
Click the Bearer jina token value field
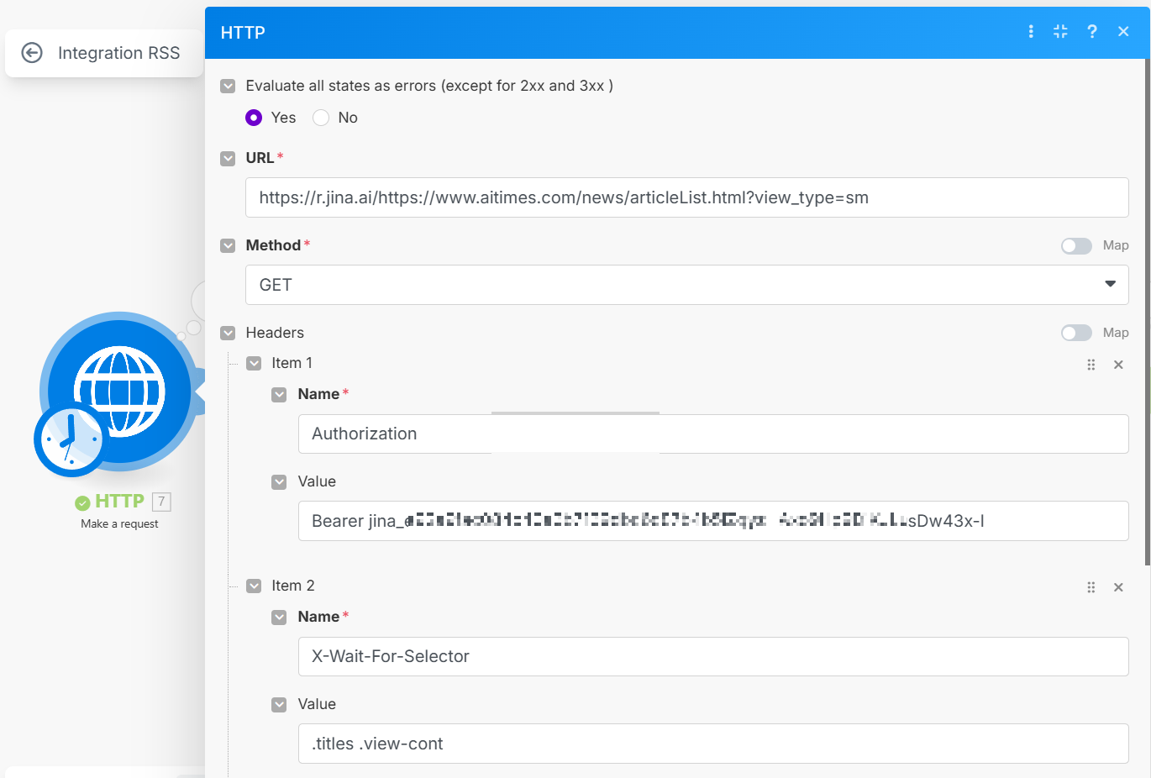(x=713, y=521)
